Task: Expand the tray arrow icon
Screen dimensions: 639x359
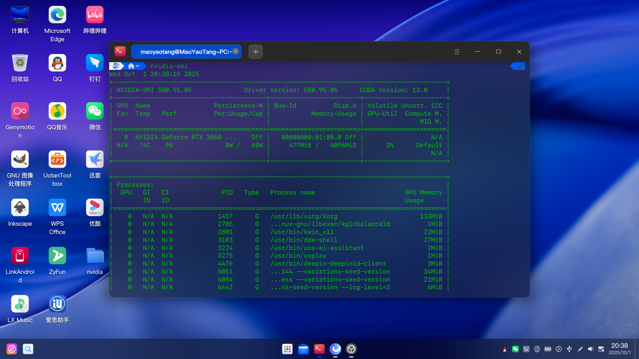Action: click(x=559, y=349)
